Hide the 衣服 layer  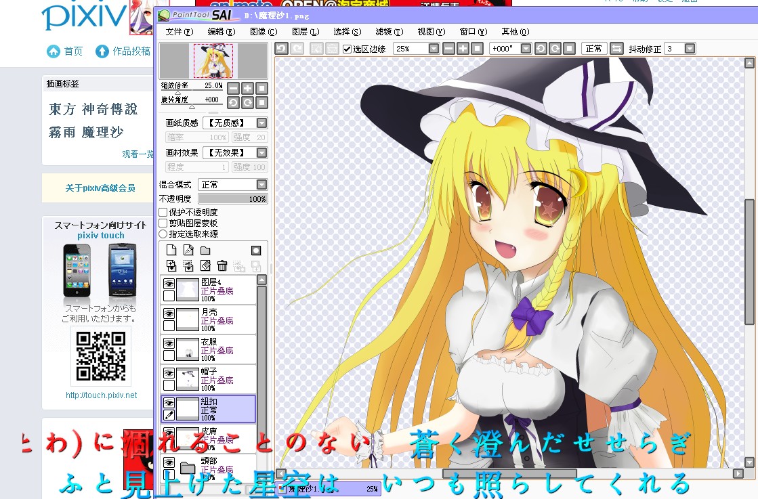pyautogui.click(x=169, y=343)
